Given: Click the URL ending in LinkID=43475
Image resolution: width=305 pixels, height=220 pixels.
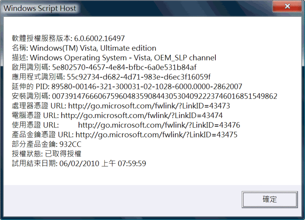Looking at the screenshot, I should pos(157,134).
